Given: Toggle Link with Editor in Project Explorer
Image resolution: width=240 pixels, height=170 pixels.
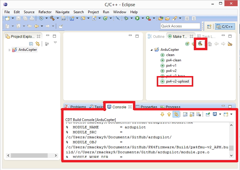Looking at the screenshot, I should (37, 44).
